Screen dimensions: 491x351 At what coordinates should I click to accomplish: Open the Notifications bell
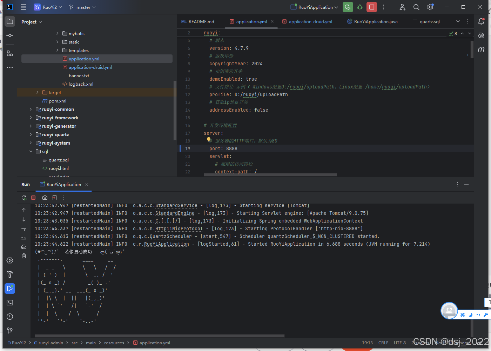click(x=481, y=21)
